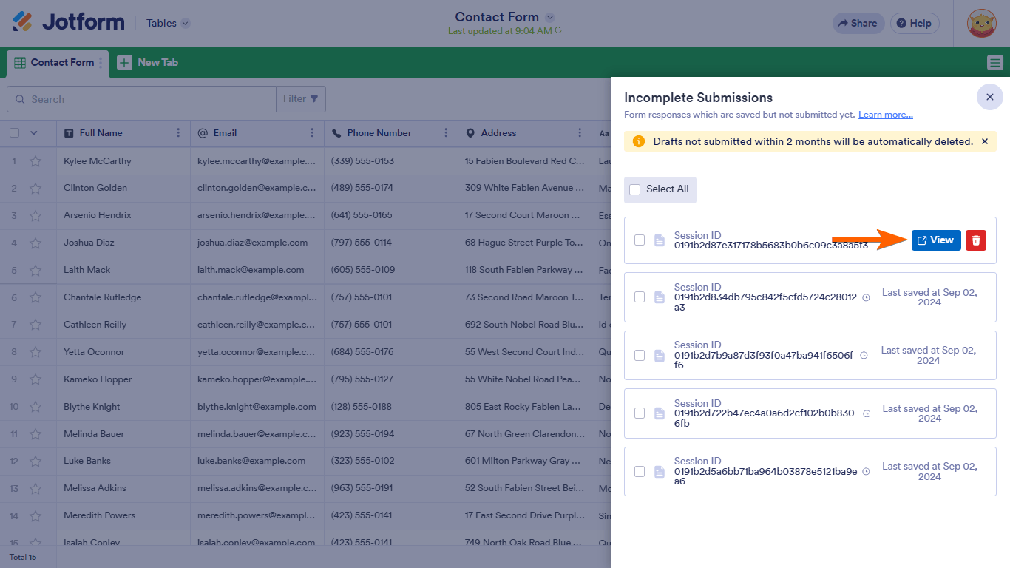Tick the checkbox for session ending a6

pyautogui.click(x=640, y=471)
